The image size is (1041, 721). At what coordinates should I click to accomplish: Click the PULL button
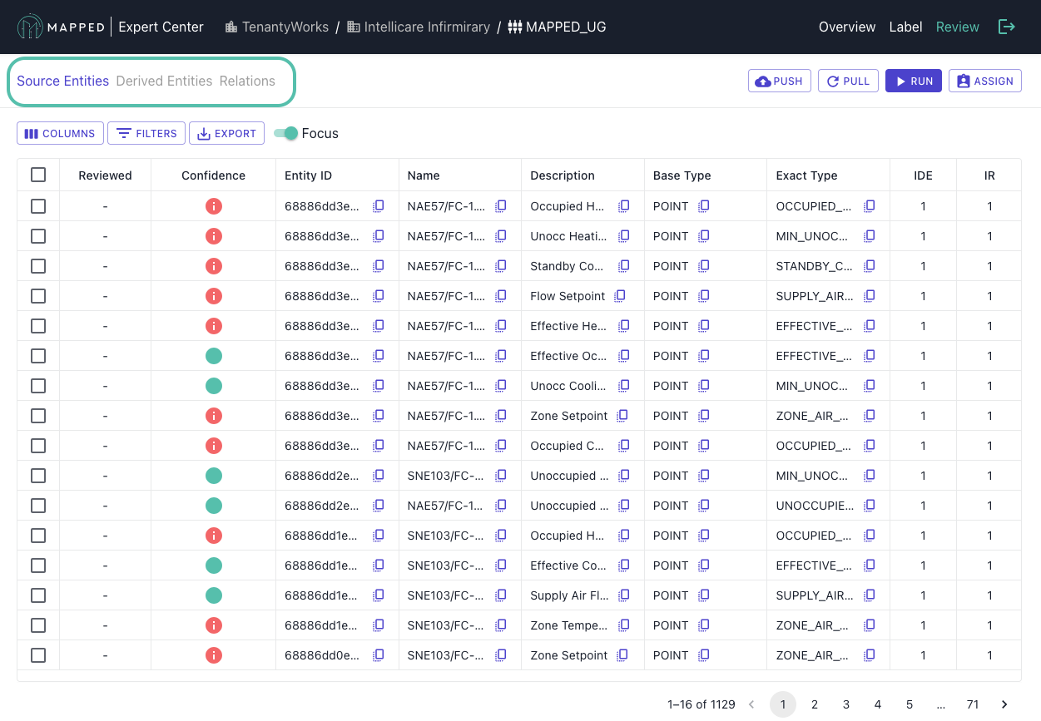[848, 81]
